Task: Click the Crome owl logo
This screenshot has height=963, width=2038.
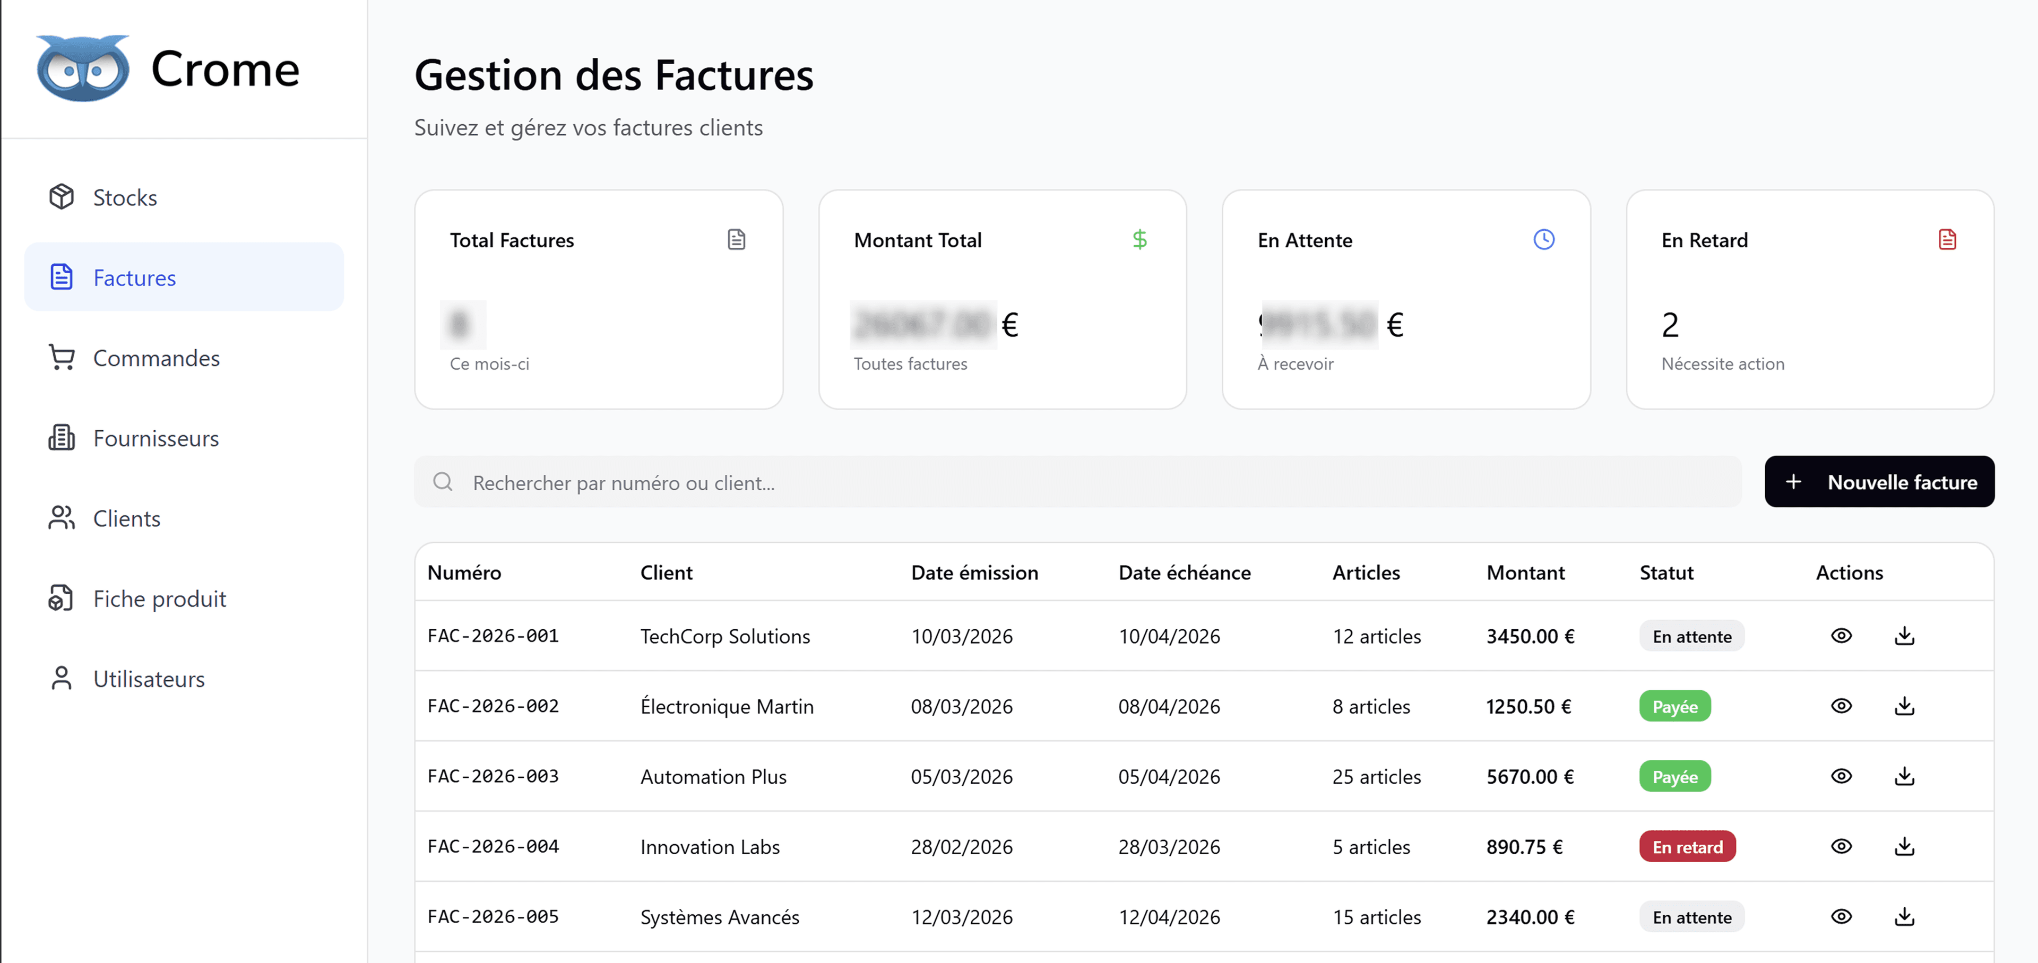Action: tap(83, 68)
